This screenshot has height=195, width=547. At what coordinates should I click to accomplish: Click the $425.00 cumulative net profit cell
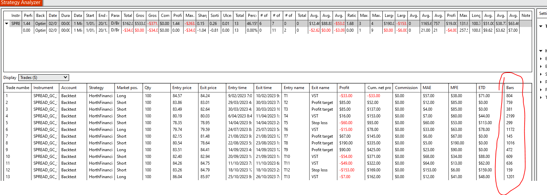[x=374, y=150]
